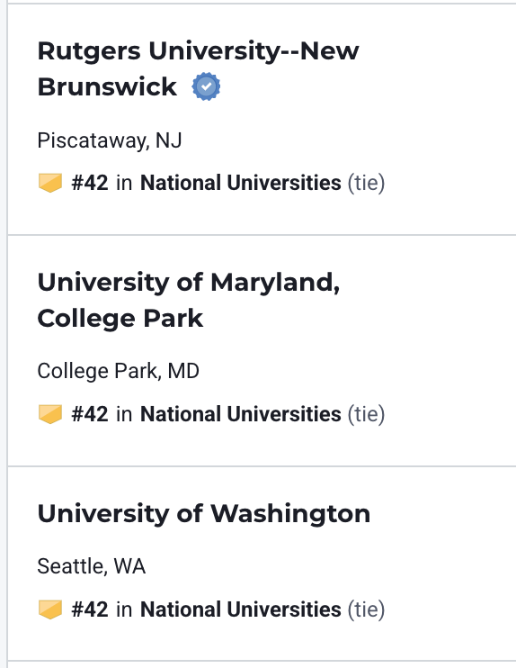This screenshot has width=516, height=668.
Task: Click the (tie) label in Rutgers ranking
Action: [x=366, y=183]
